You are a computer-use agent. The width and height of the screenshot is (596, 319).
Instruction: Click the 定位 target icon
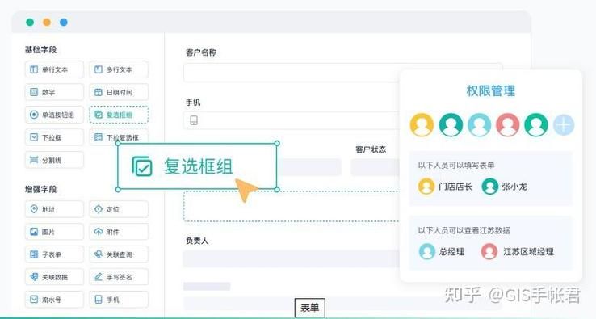pyautogui.click(x=99, y=209)
